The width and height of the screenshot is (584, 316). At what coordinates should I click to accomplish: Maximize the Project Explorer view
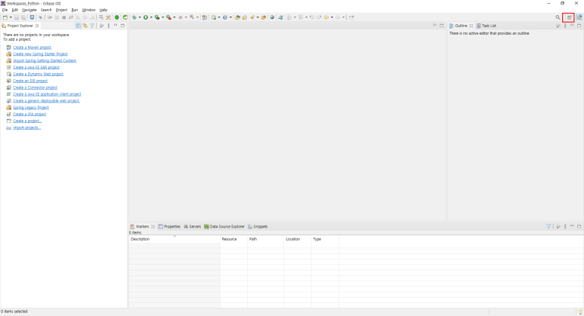(122, 26)
